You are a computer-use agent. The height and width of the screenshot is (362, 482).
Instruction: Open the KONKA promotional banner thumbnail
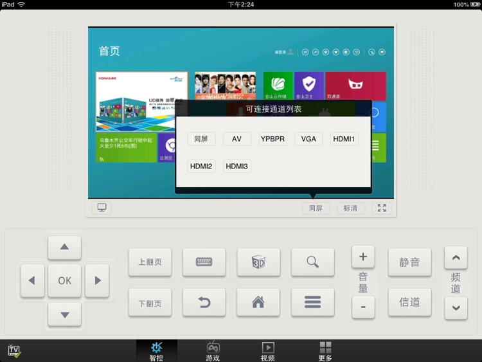click(142, 102)
